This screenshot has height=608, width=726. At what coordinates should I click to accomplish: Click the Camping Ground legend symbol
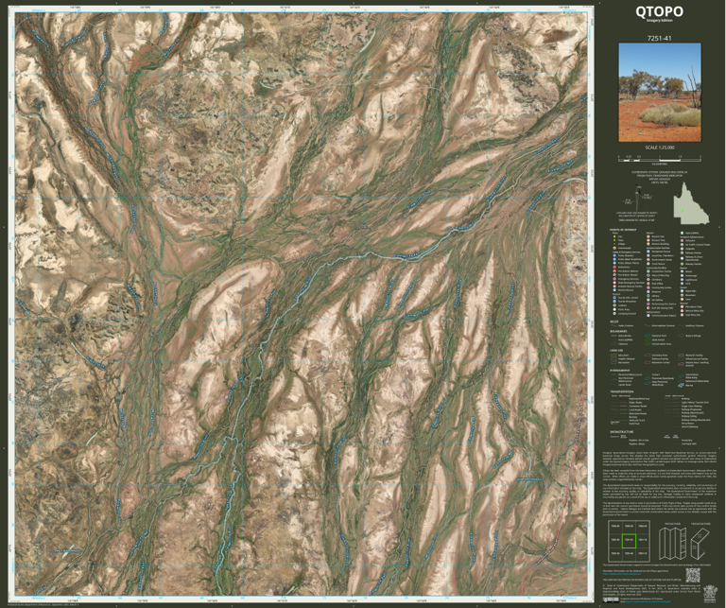pyautogui.click(x=614, y=314)
